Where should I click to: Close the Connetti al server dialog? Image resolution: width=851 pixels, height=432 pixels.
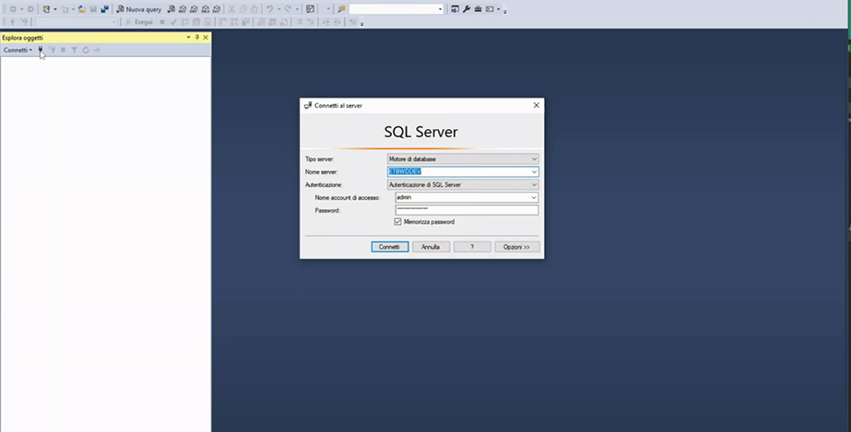click(537, 105)
